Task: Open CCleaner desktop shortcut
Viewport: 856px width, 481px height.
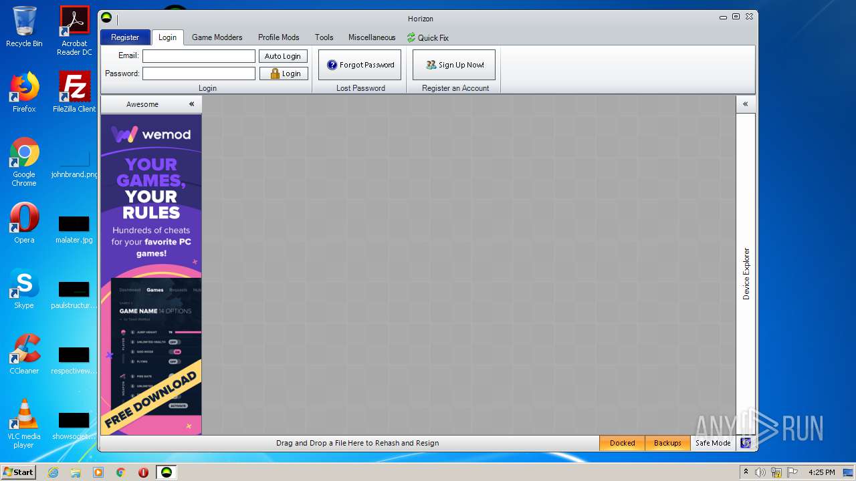Action: click(x=24, y=354)
